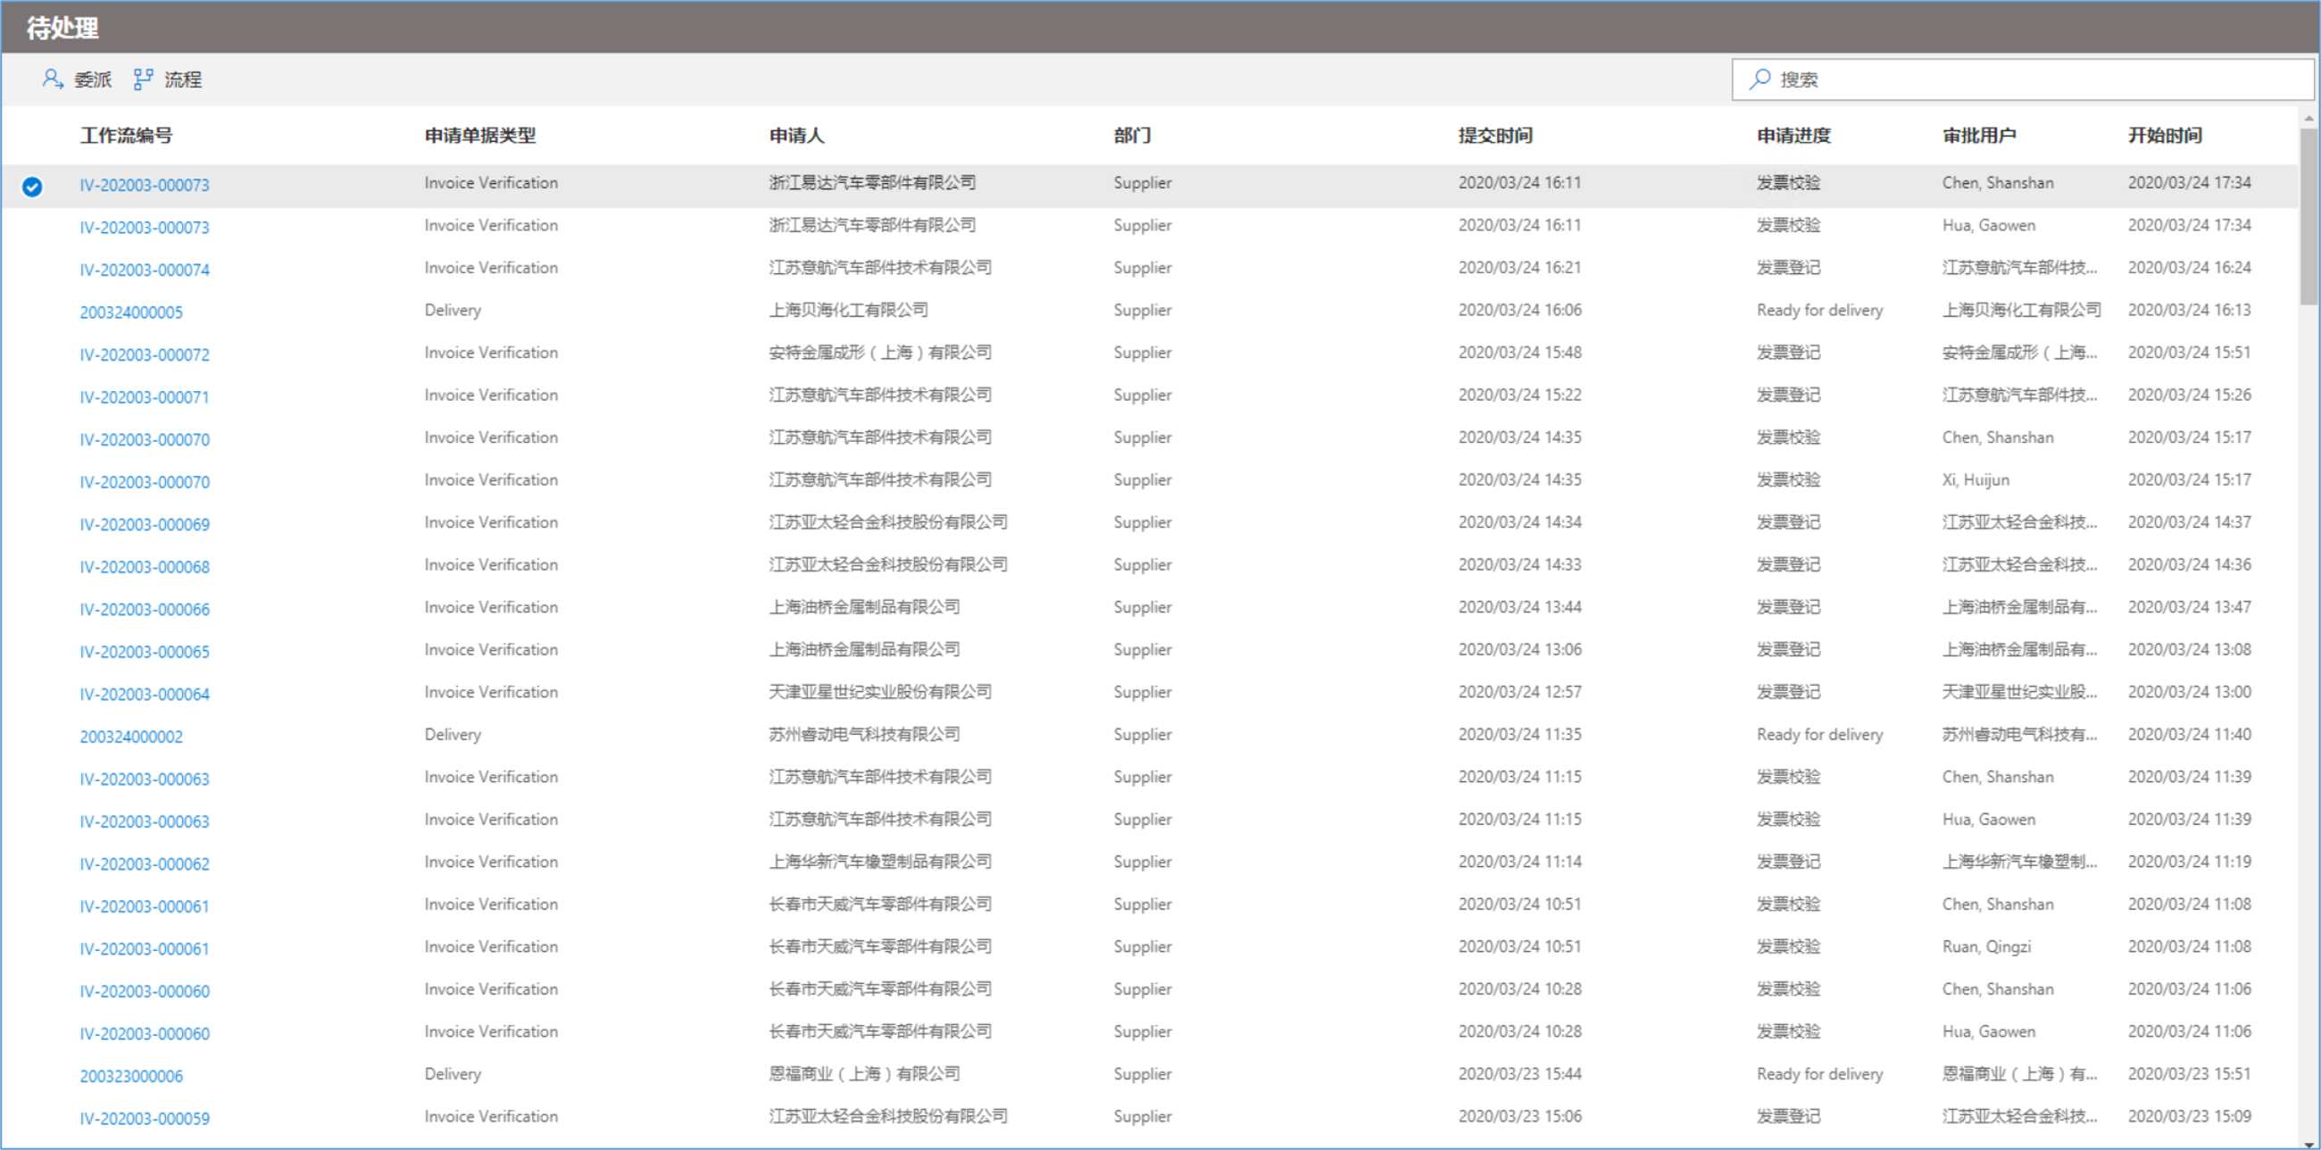Sort by 工作流编号 column header

(126, 135)
